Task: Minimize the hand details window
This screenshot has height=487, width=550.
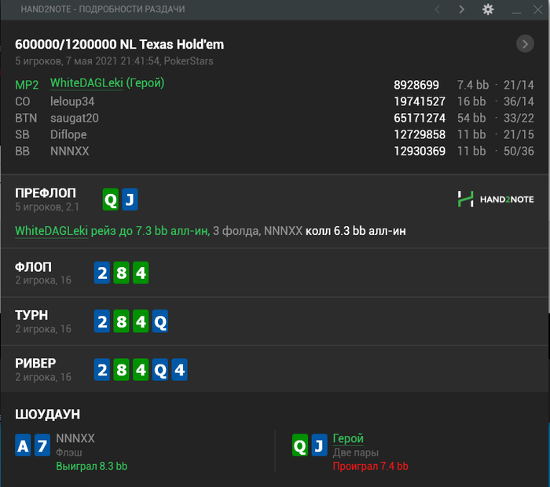Action: [x=516, y=13]
